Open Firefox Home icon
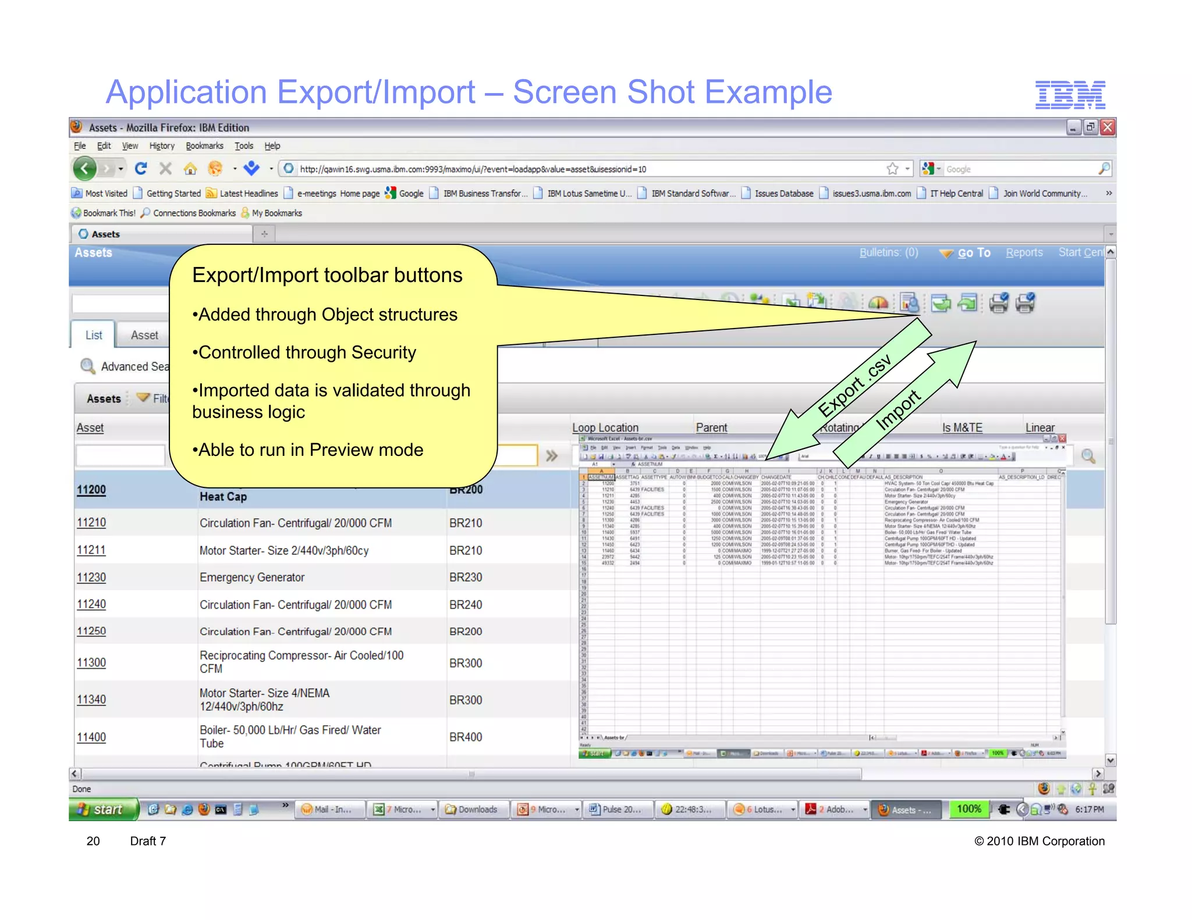The height and width of the screenshot is (920, 1192). tap(190, 169)
